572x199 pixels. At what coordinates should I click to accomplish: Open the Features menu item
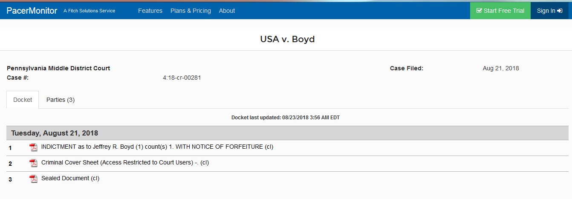tap(150, 11)
